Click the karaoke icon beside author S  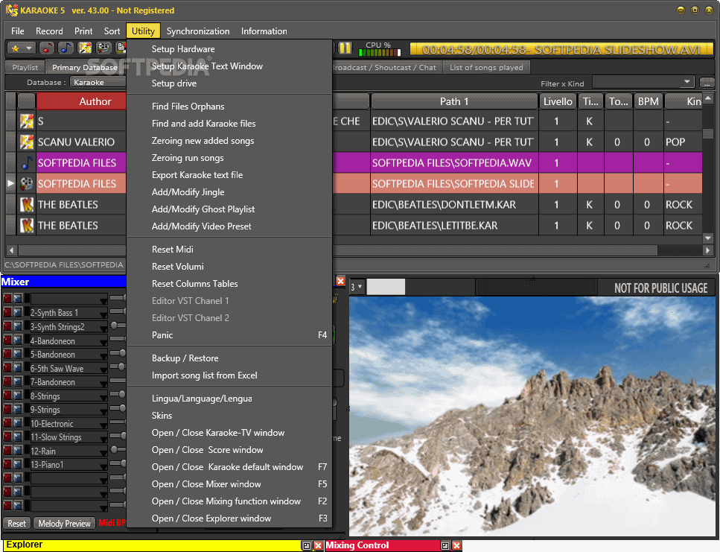pyautogui.click(x=27, y=121)
